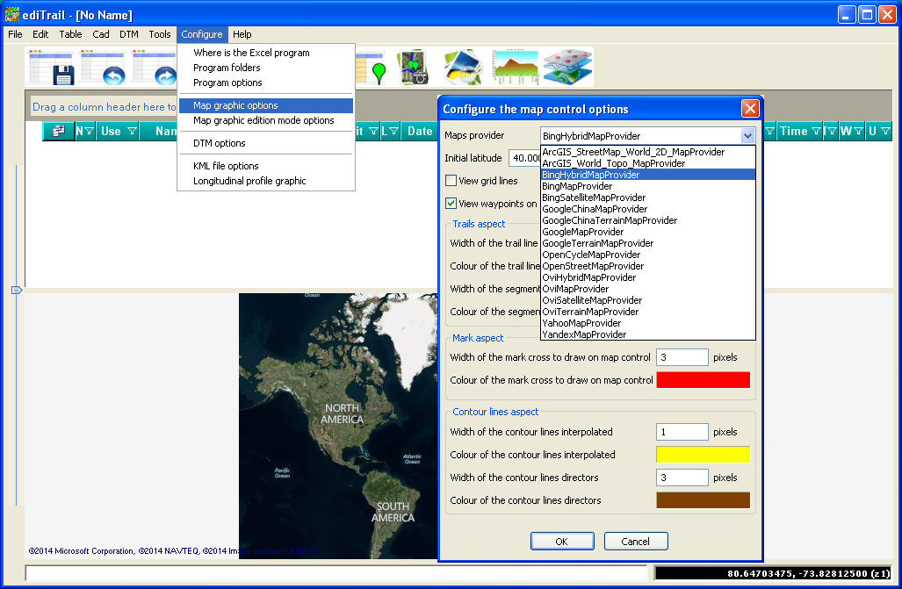The image size is (902, 589).
Task: Uncheck the View waypoints checkbox
Action: (x=451, y=204)
